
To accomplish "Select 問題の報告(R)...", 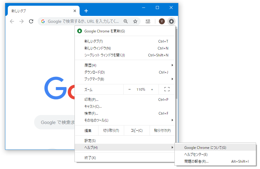I will 215,161.
